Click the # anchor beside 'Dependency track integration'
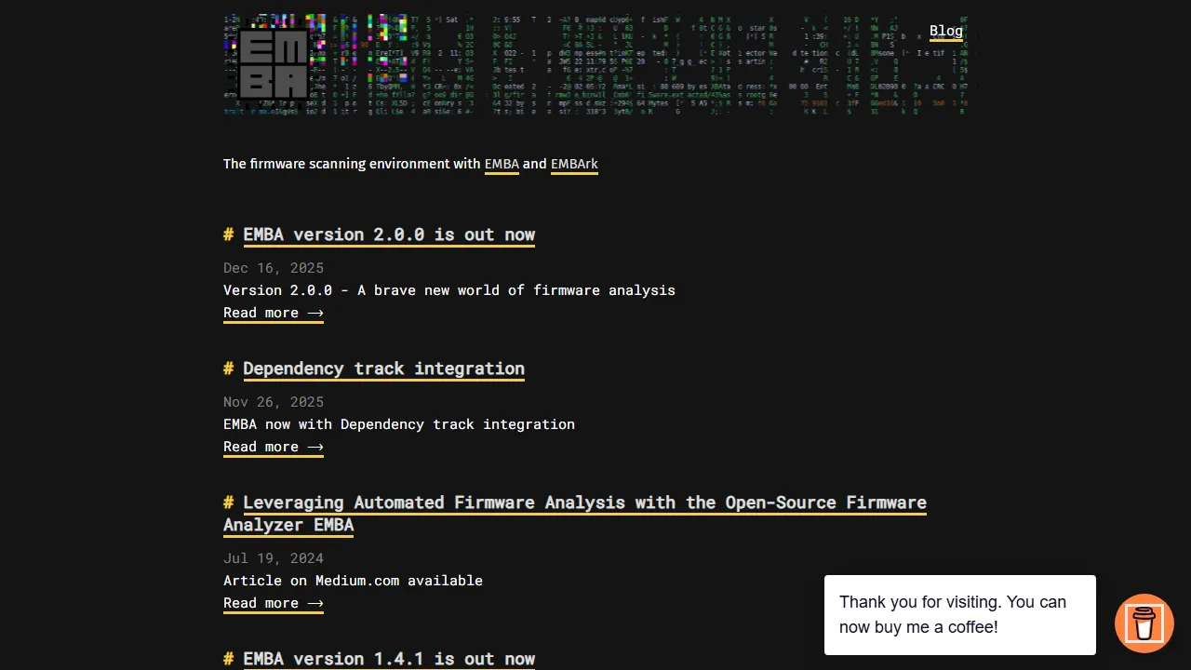Image resolution: width=1191 pixels, height=670 pixels. (228, 368)
